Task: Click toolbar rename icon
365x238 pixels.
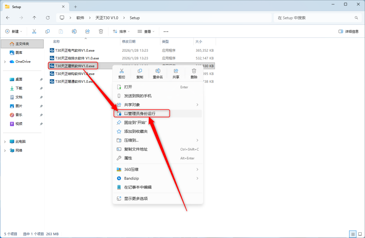Action: 74,31
